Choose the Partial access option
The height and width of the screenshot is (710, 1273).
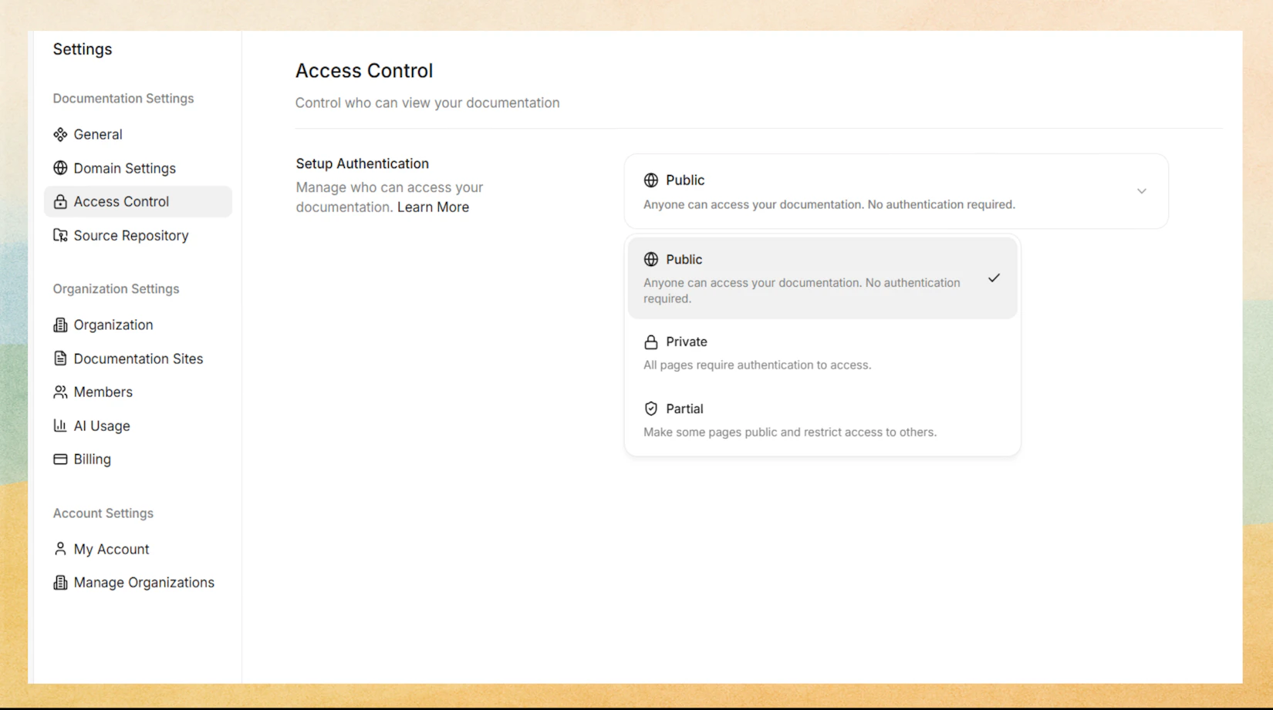pos(789,419)
